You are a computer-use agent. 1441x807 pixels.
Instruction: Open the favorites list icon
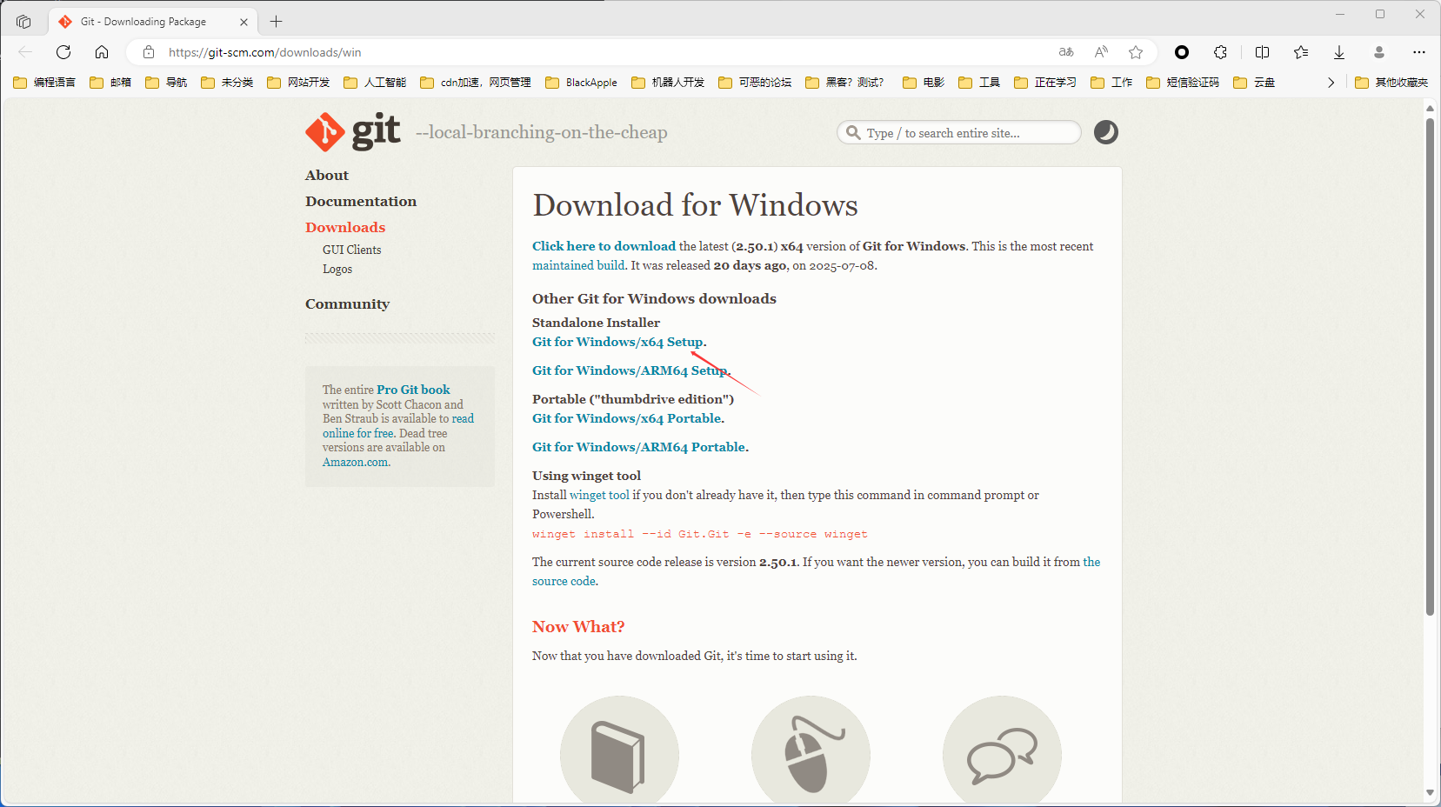click(x=1301, y=52)
